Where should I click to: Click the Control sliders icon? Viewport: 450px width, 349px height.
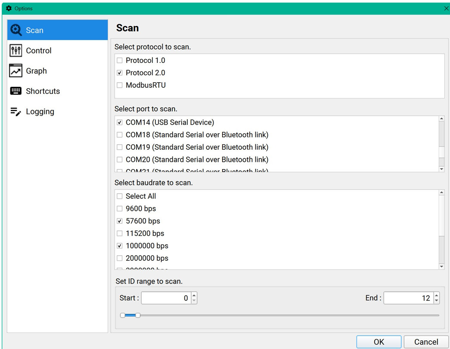click(x=16, y=50)
